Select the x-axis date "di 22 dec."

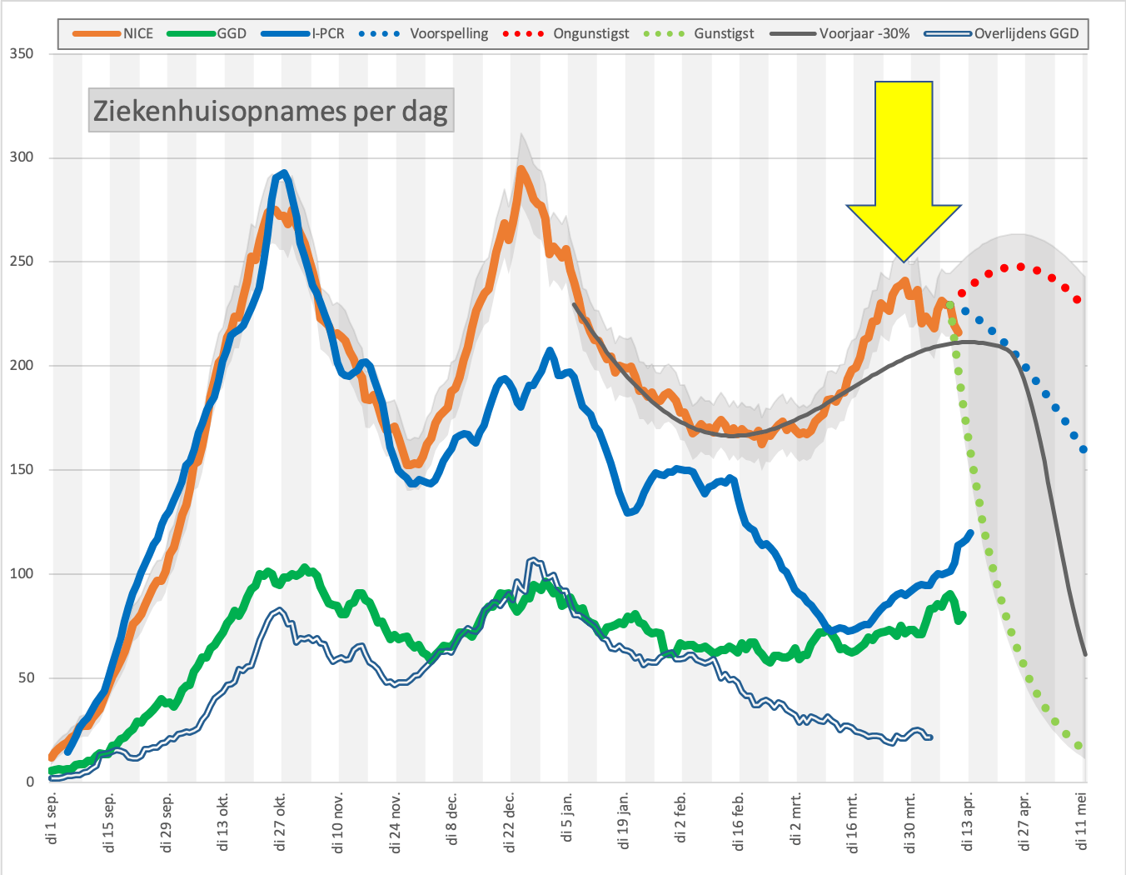click(x=511, y=822)
